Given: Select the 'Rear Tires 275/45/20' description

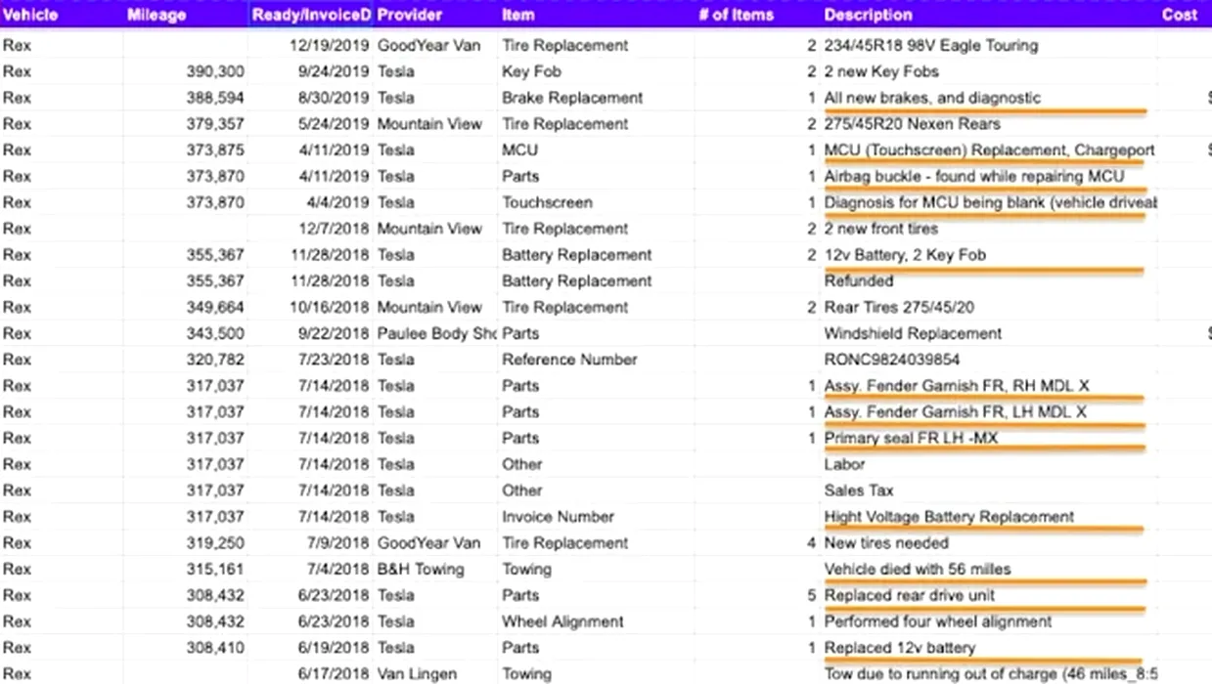Looking at the screenshot, I should pyautogui.click(x=899, y=307).
